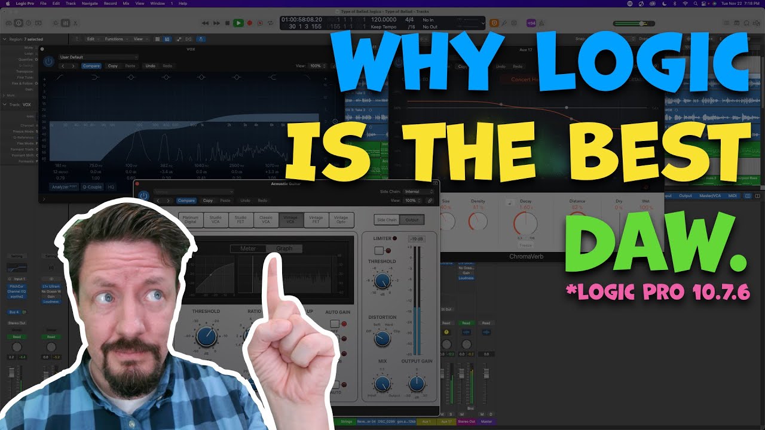Toggle the Capture Recording button
Viewport: 765px width, 430px height.
pos(260,23)
